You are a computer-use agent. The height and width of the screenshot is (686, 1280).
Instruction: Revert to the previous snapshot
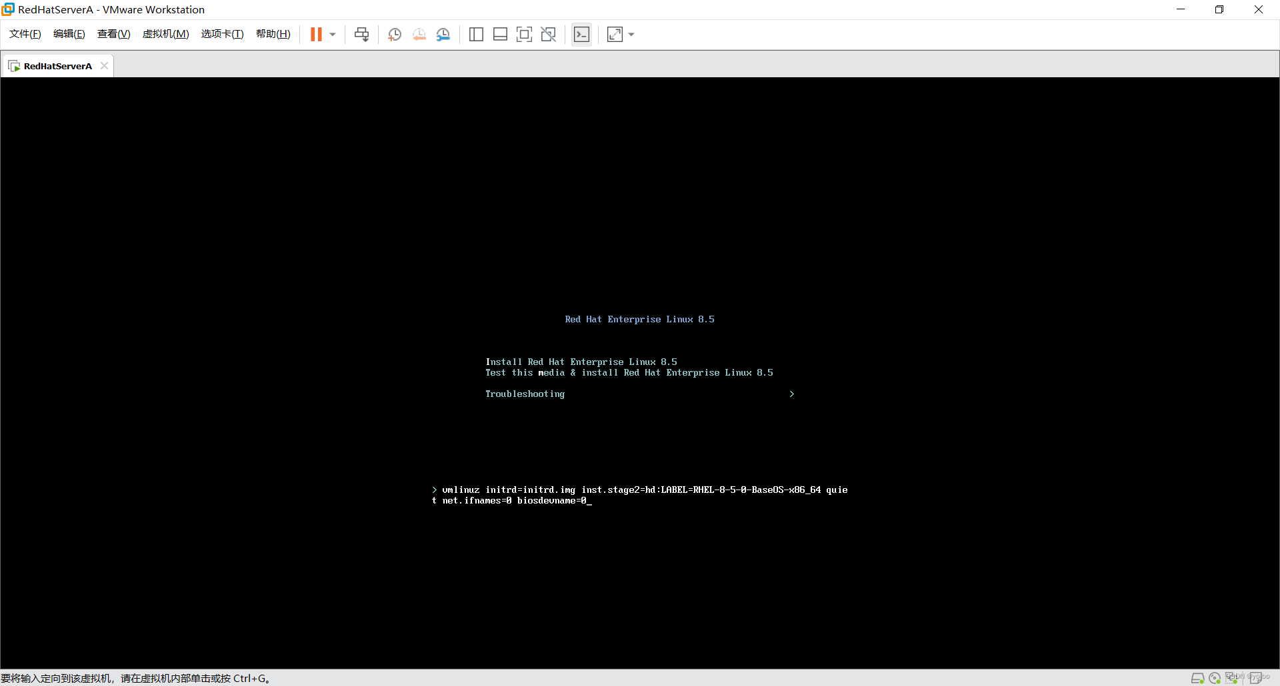(x=419, y=35)
